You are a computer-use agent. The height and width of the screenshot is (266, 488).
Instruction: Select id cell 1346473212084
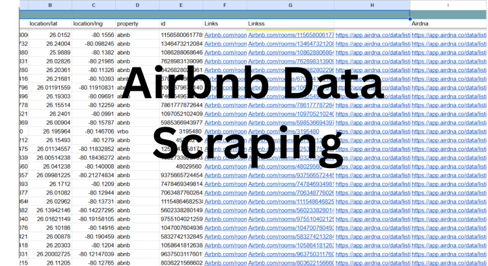(x=181, y=43)
